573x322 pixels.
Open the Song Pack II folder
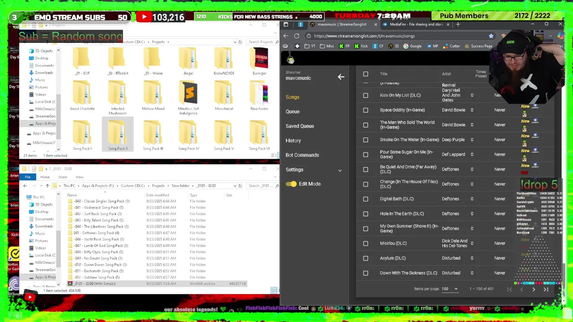[118, 135]
